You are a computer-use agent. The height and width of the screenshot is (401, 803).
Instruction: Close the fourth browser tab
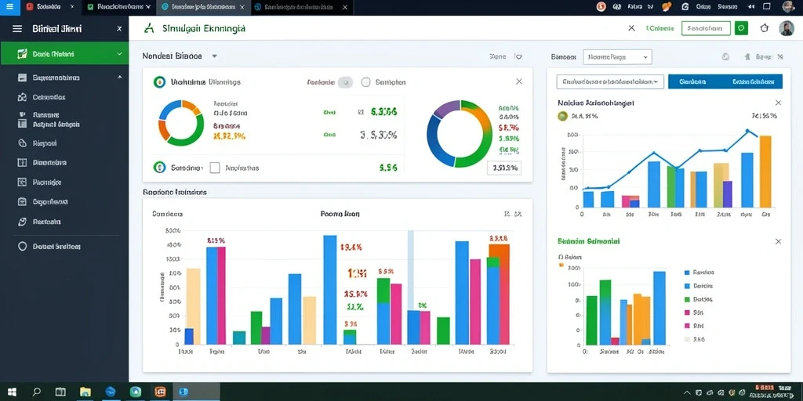pos(345,7)
